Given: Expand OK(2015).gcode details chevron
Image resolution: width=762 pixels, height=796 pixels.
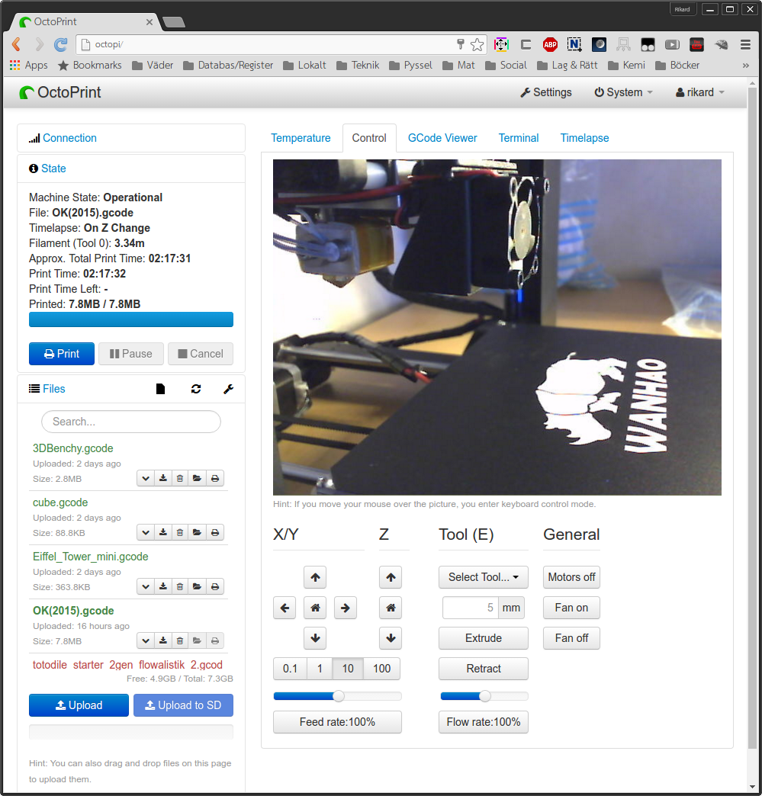Looking at the screenshot, I should 146,640.
